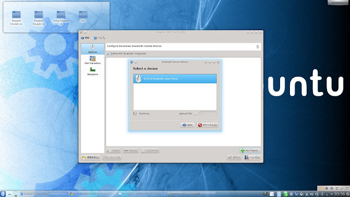Click the back arrow toolbar button

(85, 38)
